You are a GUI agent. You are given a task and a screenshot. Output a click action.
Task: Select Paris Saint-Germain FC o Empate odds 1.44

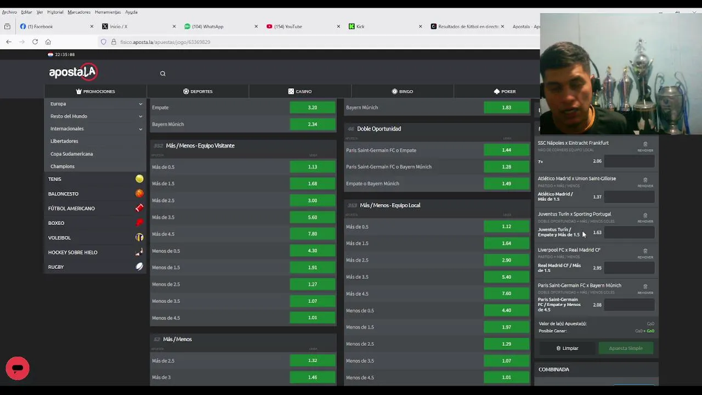(x=506, y=150)
